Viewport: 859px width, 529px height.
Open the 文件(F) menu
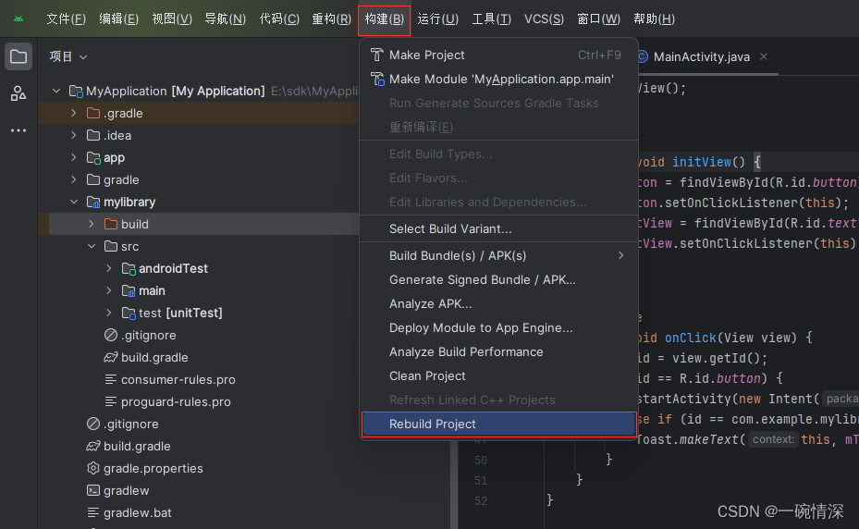(x=66, y=19)
